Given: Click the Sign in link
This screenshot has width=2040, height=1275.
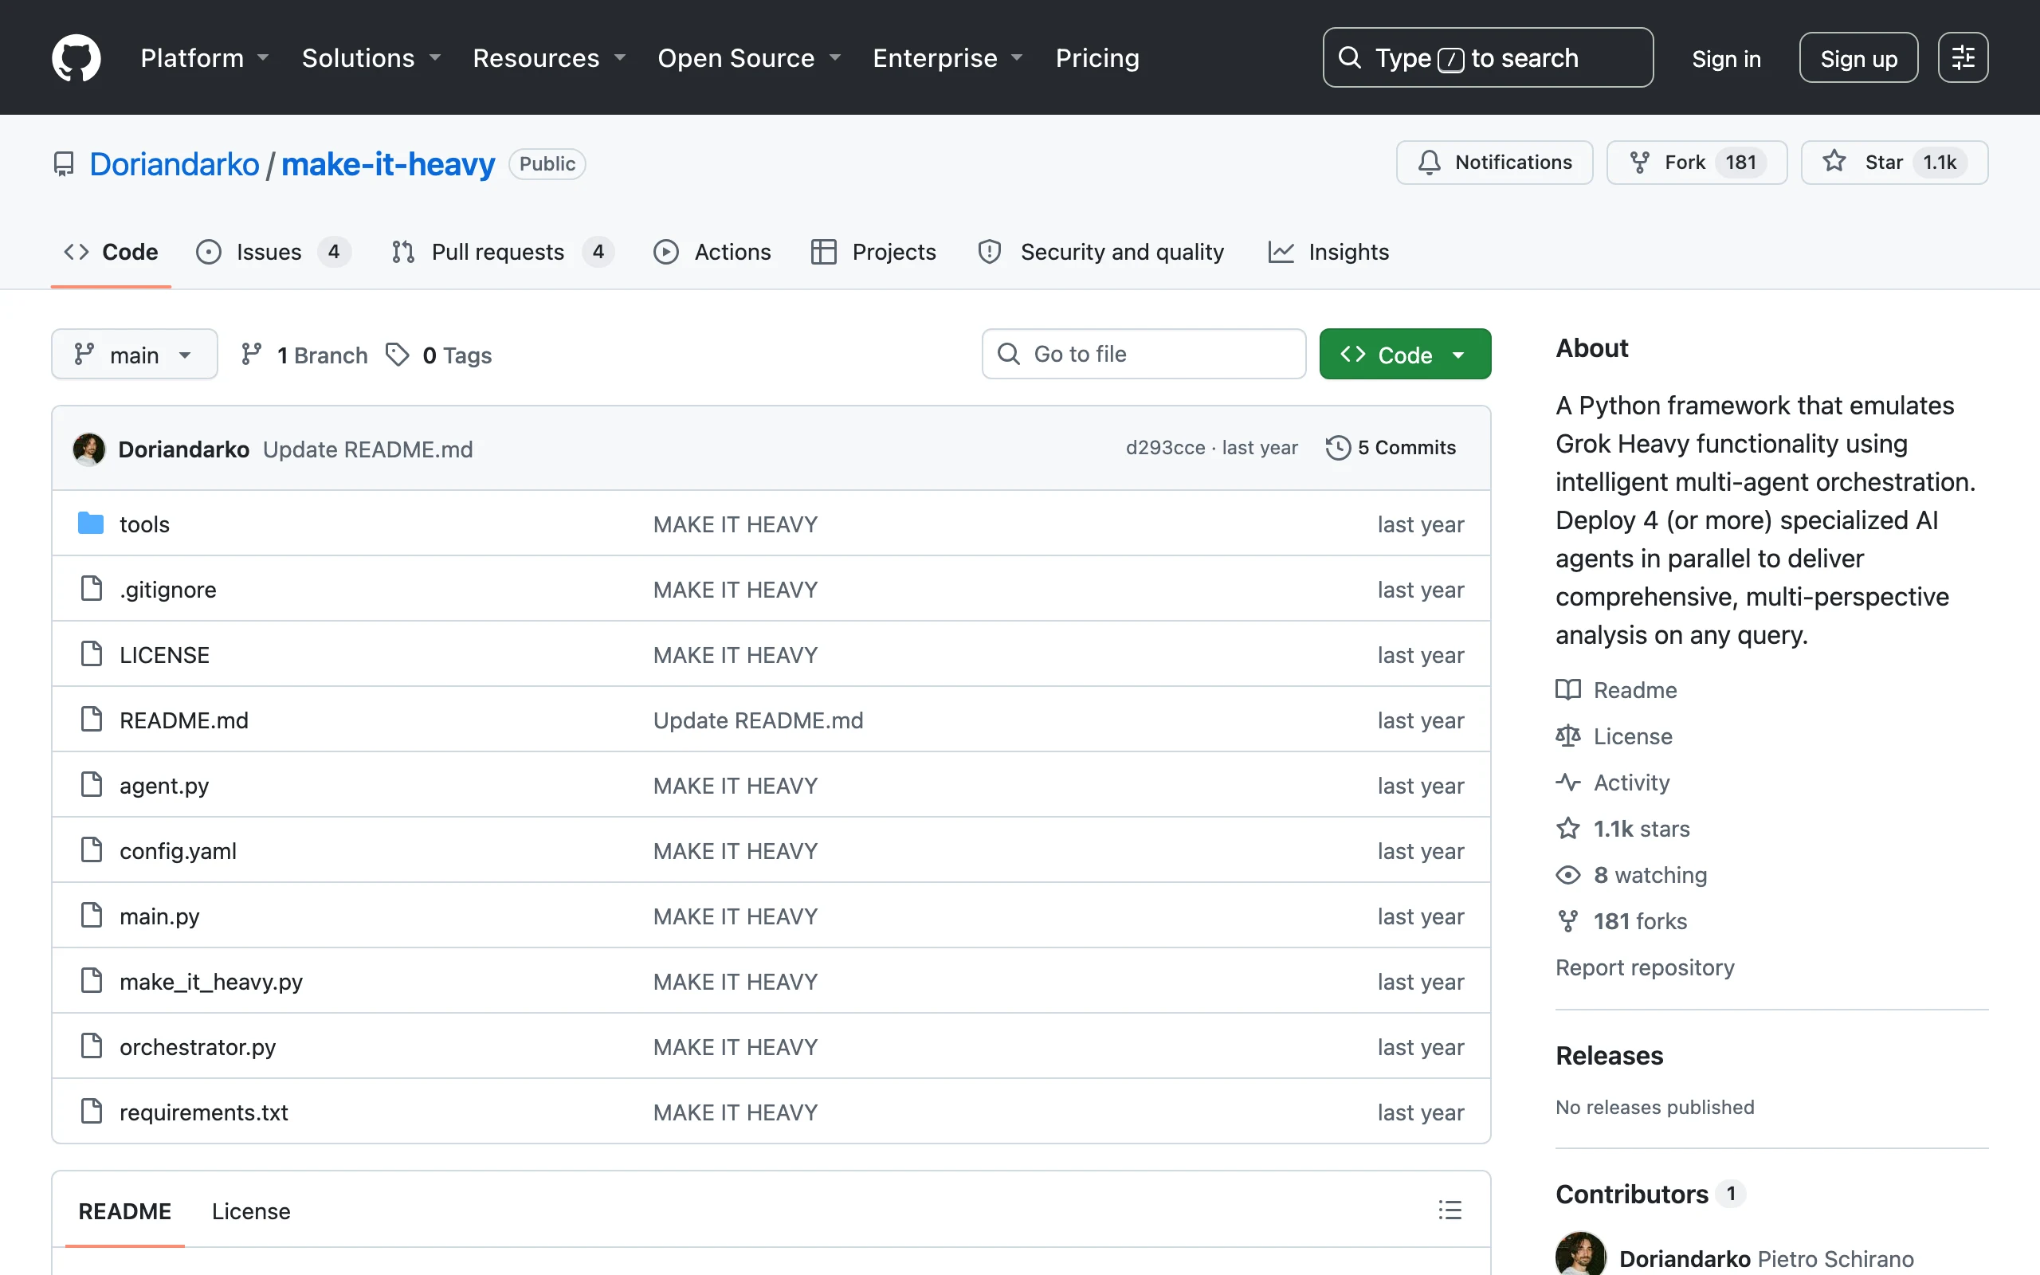Looking at the screenshot, I should pos(1725,58).
